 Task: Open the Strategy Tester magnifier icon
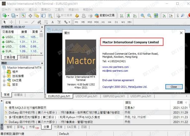(x=50, y=16)
